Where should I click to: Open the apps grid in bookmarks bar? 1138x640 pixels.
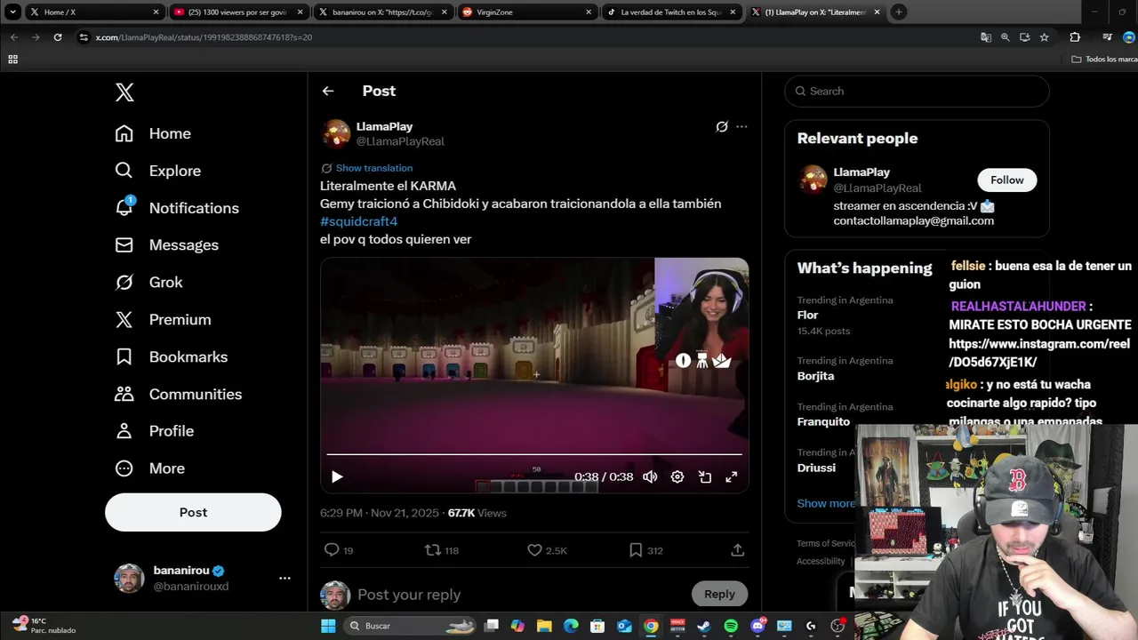12,60
